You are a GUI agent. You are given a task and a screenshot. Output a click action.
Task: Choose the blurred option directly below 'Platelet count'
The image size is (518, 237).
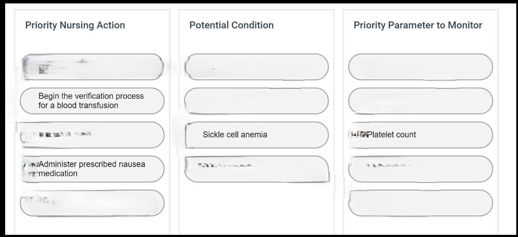click(x=420, y=169)
